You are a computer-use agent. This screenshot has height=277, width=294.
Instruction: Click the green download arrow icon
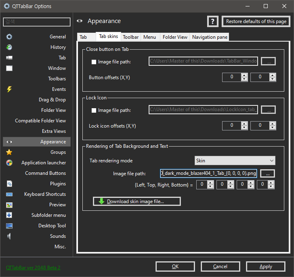pos(101,201)
